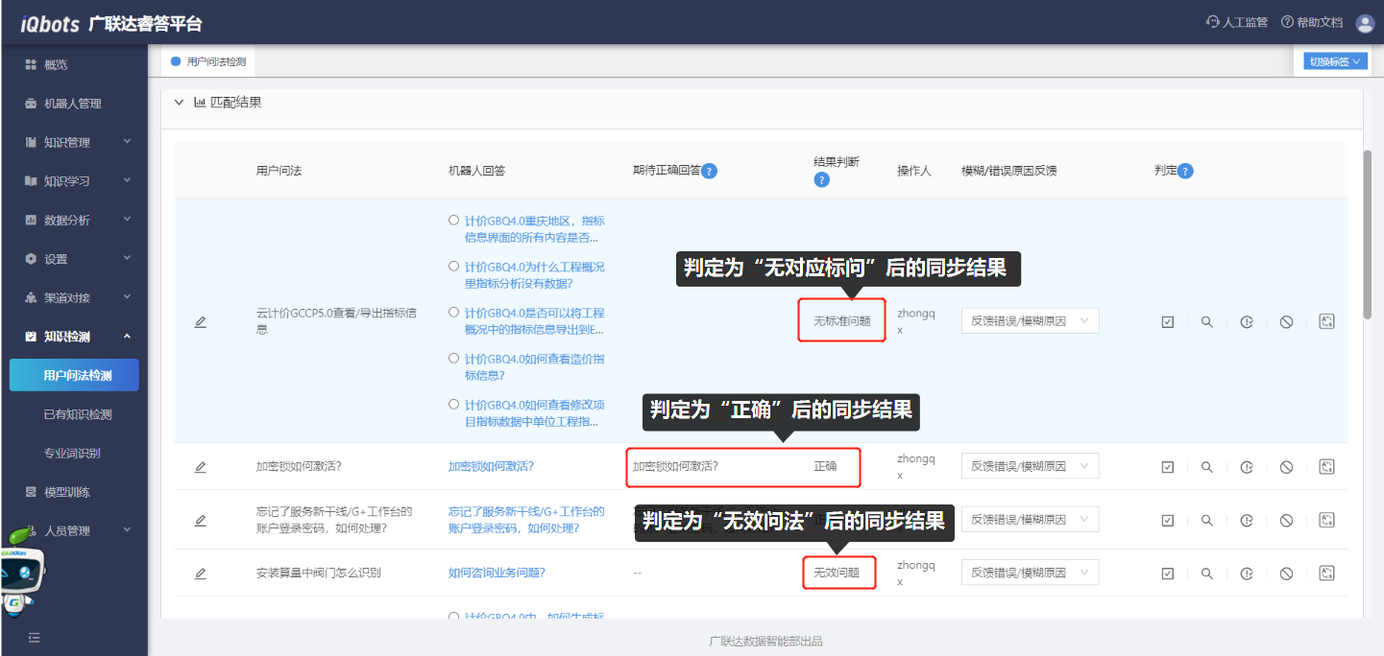Click the search magnifier icon in first result row
1384x656 pixels.
pos(1207,322)
